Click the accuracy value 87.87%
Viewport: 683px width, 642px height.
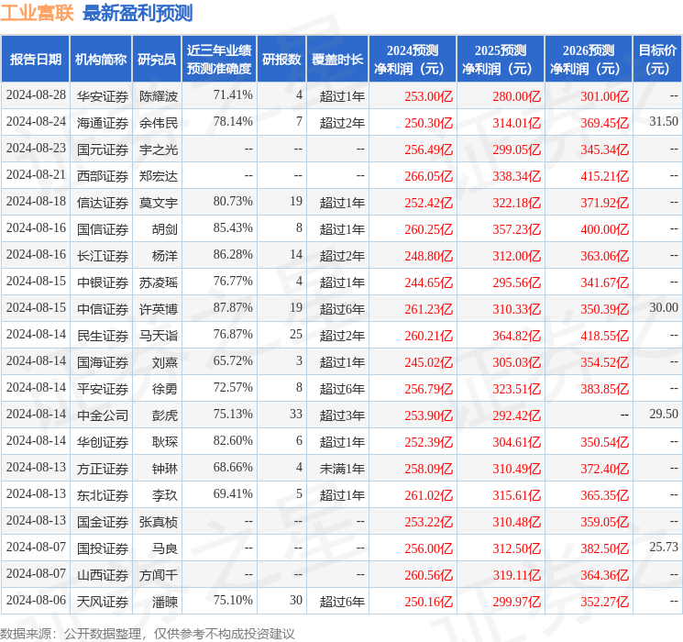pos(233,307)
